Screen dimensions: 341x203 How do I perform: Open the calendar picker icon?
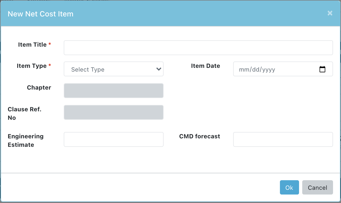322,69
